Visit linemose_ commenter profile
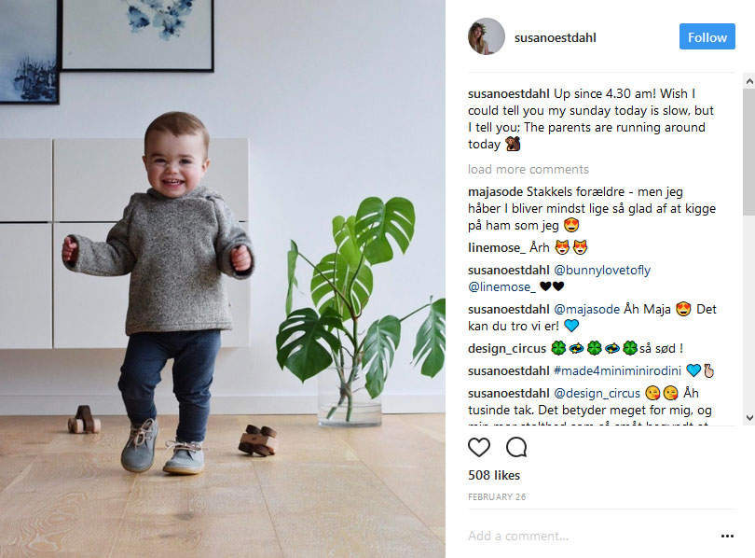The width and height of the screenshot is (755, 558). tap(497, 247)
